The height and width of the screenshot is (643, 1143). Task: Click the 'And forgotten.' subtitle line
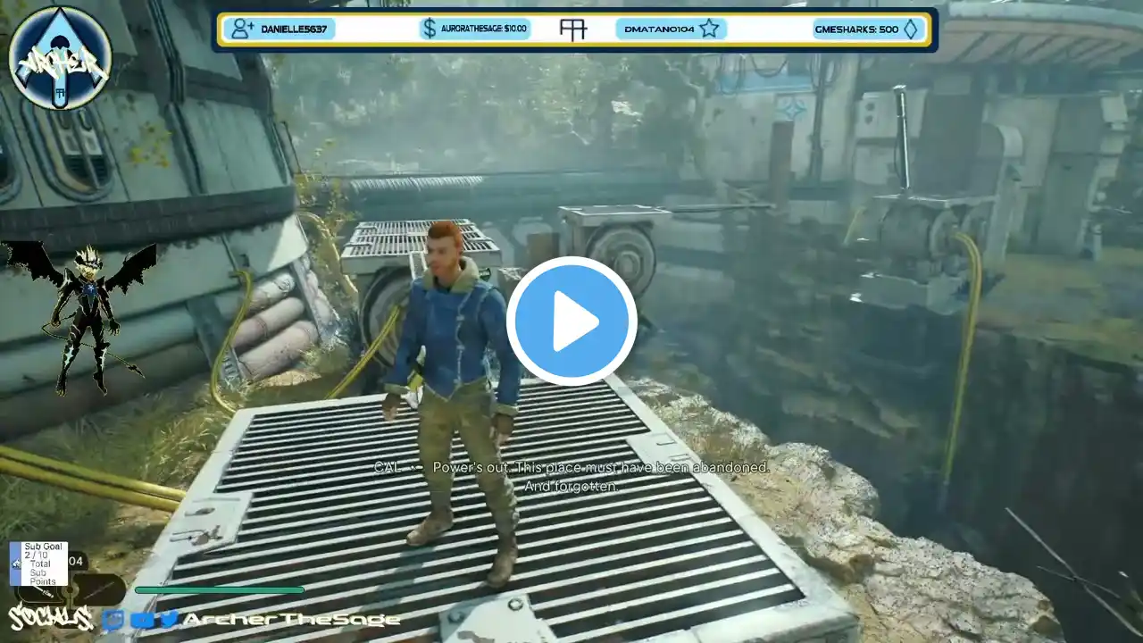tap(571, 487)
